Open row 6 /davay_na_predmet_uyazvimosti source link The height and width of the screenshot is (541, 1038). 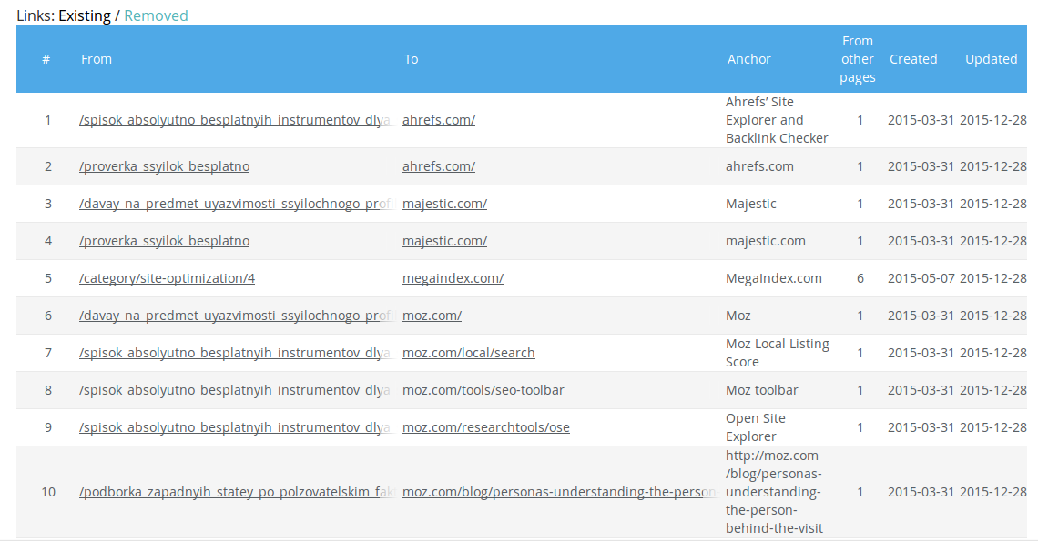point(236,316)
